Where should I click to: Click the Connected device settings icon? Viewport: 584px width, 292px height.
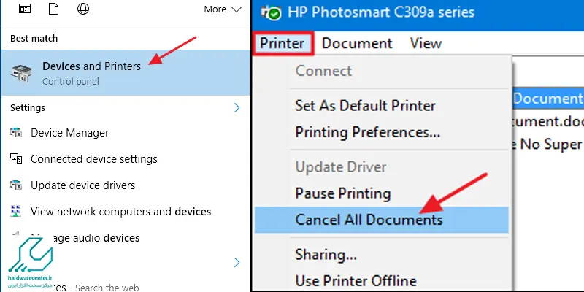click(16, 158)
